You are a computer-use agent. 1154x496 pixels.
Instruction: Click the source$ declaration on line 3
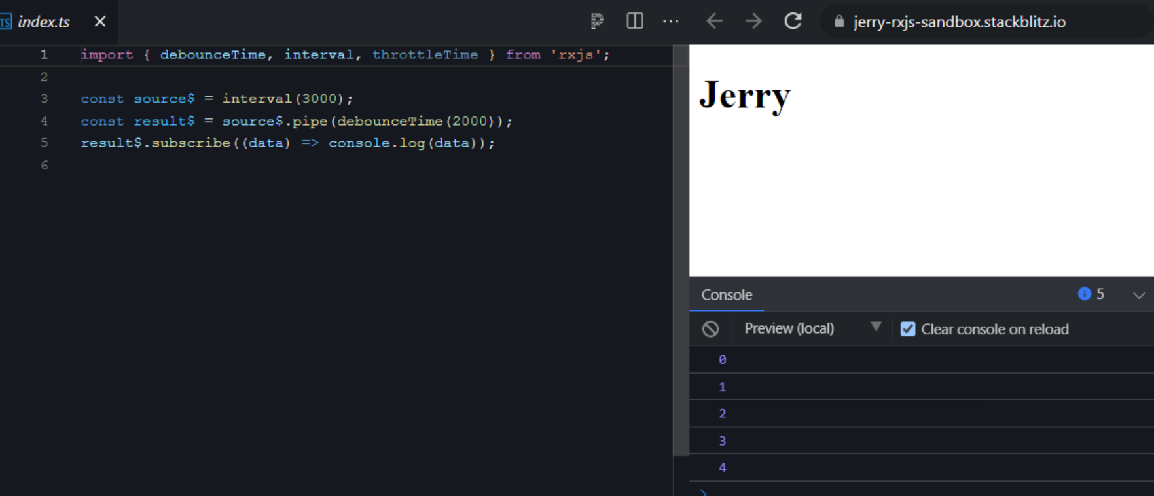pyautogui.click(x=164, y=99)
